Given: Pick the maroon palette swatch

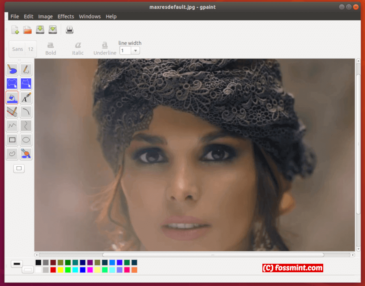Looking at the screenshot, I should (53, 262).
